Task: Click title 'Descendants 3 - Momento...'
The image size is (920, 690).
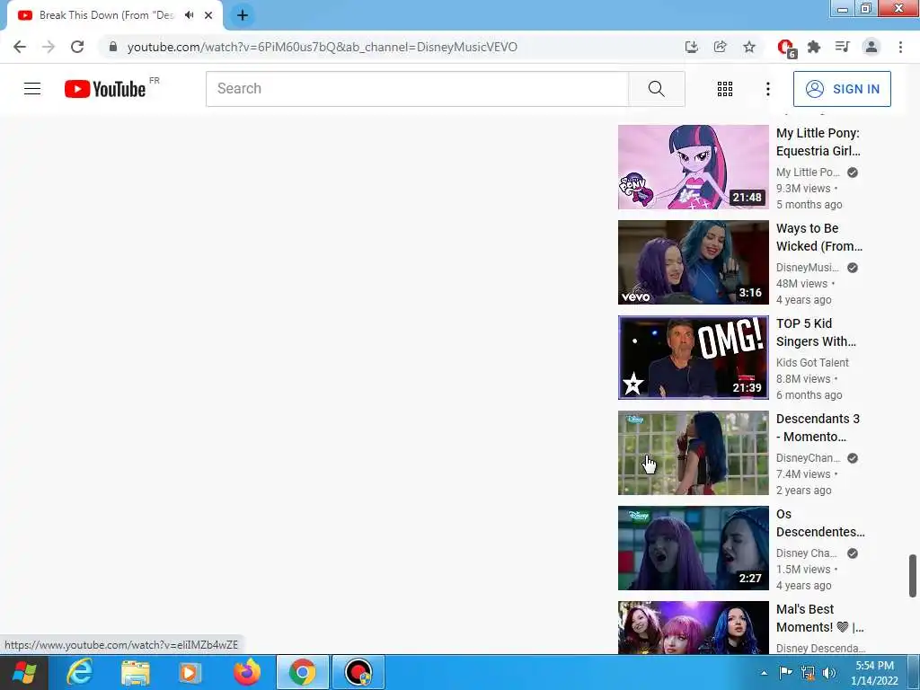Action: [x=818, y=428]
